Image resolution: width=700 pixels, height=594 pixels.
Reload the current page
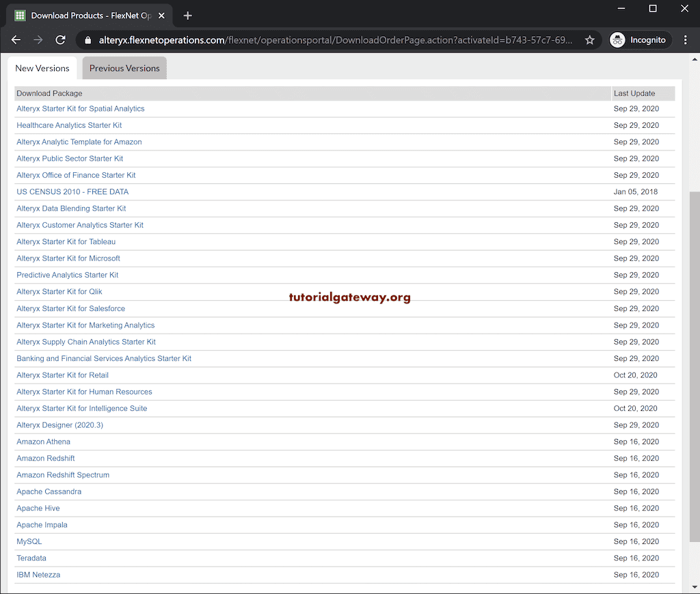tap(60, 40)
